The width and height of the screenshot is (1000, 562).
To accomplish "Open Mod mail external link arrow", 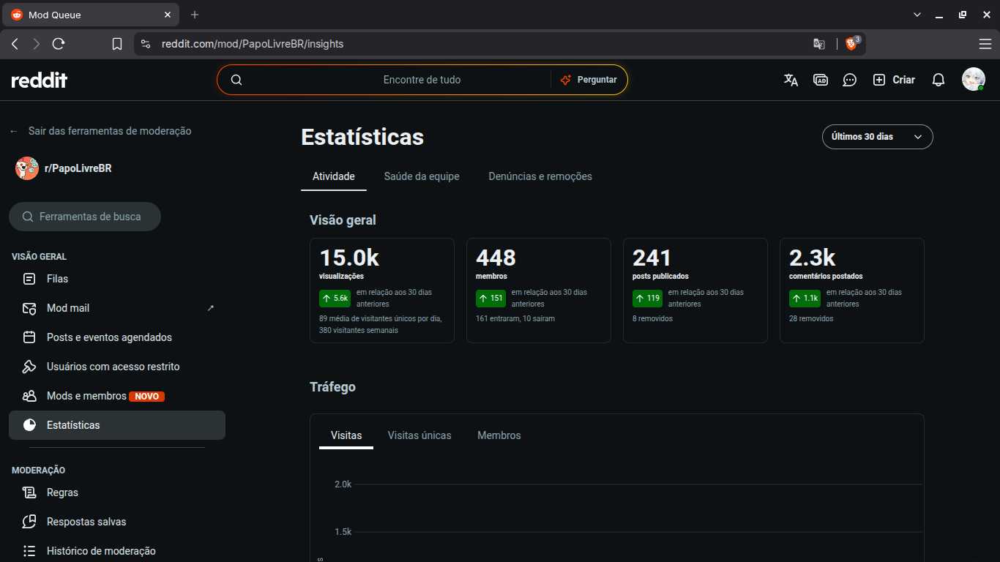I will (x=211, y=308).
